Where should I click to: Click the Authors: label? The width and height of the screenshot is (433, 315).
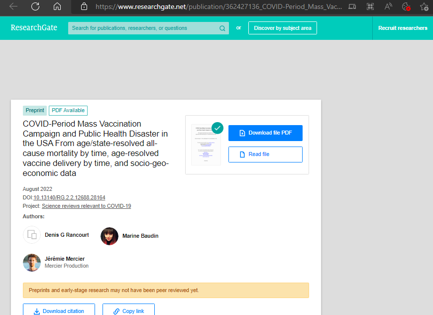point(33,216)
